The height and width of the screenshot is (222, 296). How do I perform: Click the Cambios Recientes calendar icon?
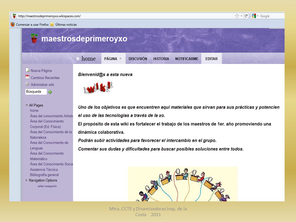[x=27, y=77]
